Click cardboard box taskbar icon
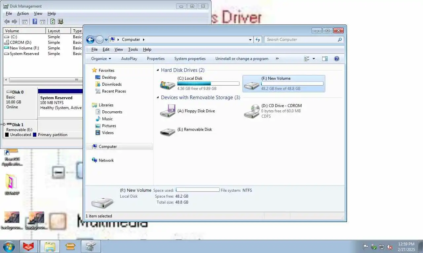423x253 pixels. (70, 246)
